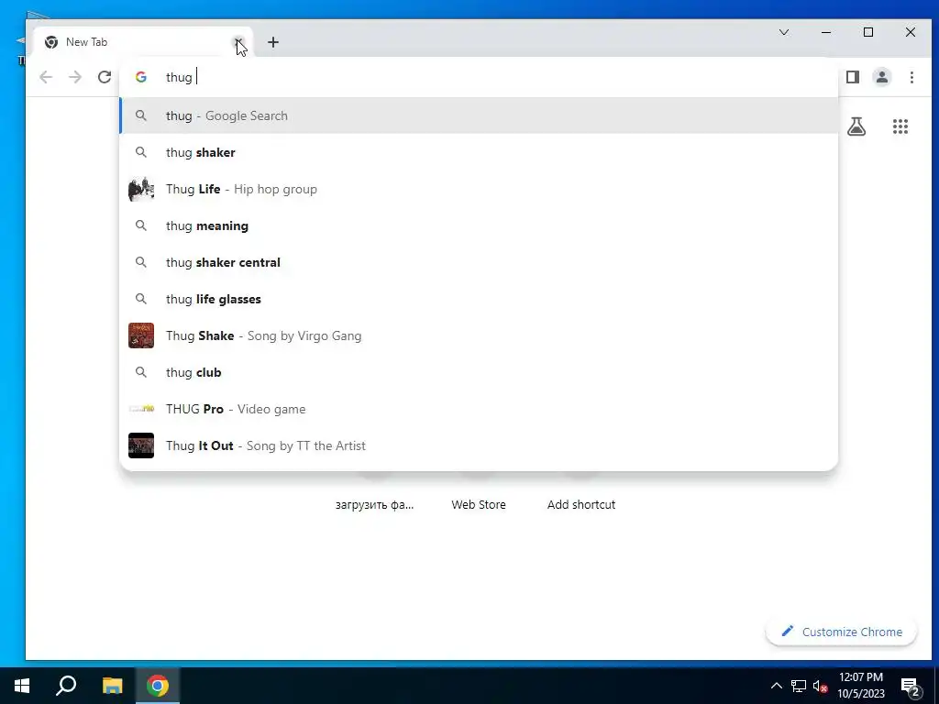The width and height of the screenshot is (939, 704).
Task: Show hidden tray icons chevron
Action: [776, 686]
